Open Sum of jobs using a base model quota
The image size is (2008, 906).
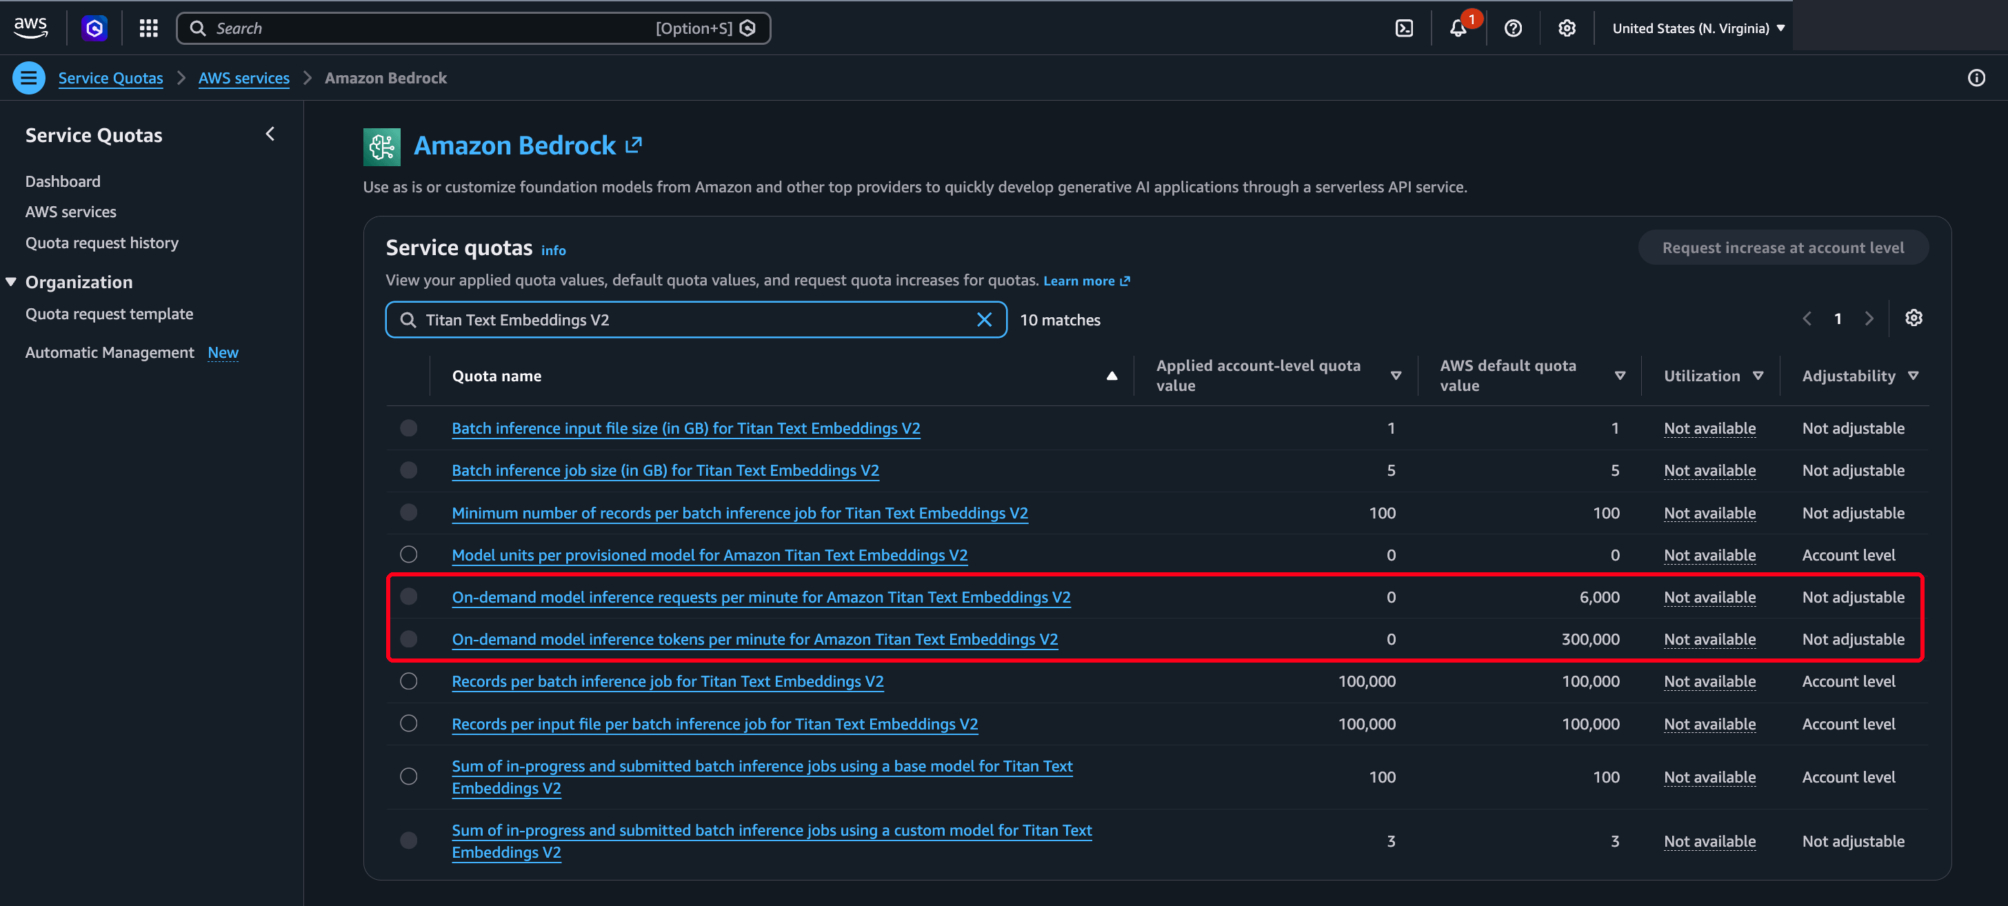click(763, 776)
